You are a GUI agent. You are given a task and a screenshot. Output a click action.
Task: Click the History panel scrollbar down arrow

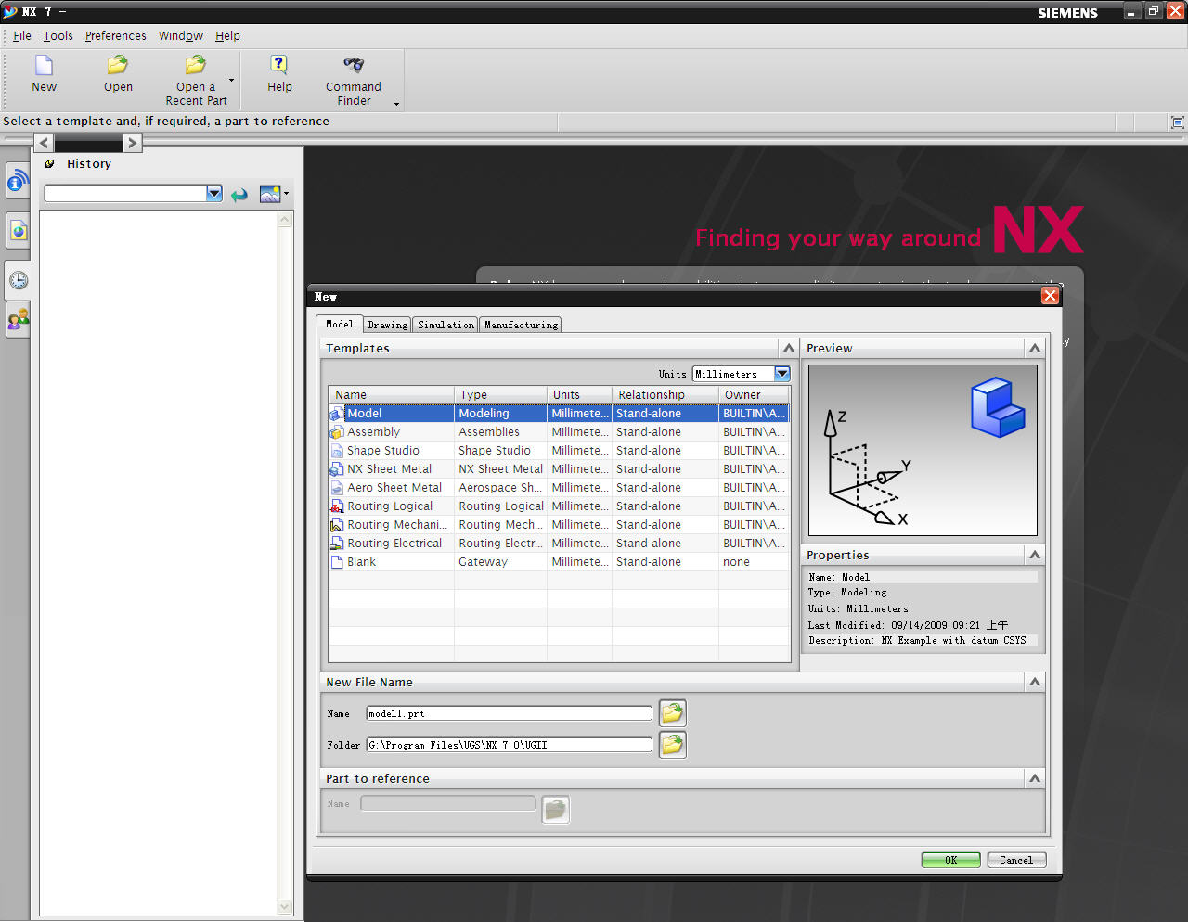click(x=285, y=907)
